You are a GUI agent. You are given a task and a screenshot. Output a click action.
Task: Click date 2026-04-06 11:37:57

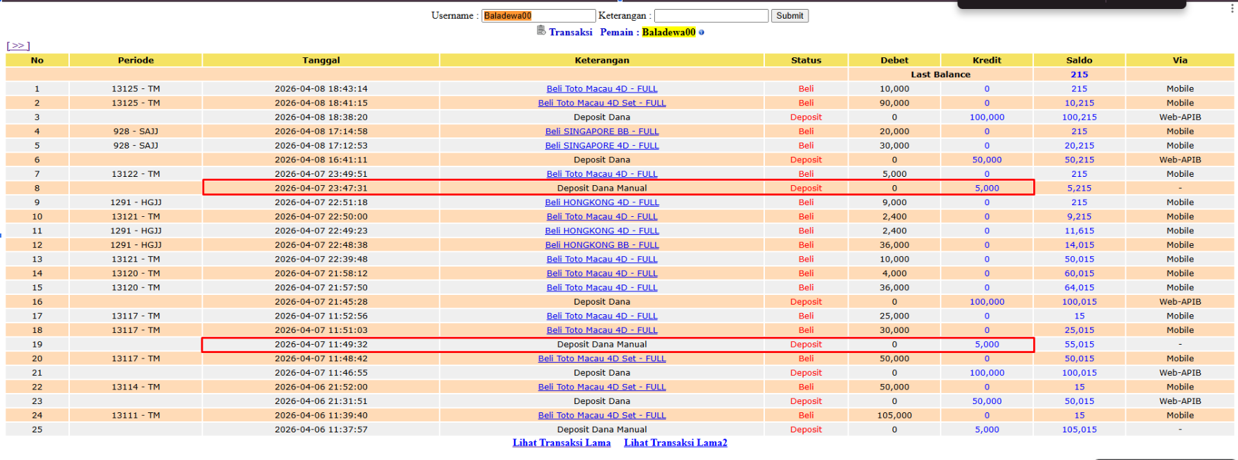pyautogui.click(x=321, y=430)
